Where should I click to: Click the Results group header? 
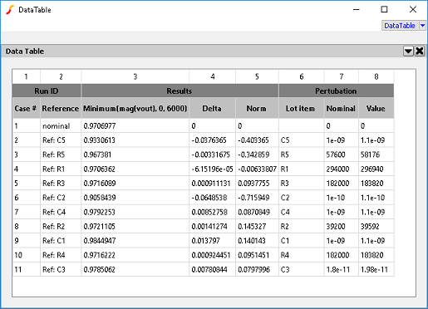[180, 91]
